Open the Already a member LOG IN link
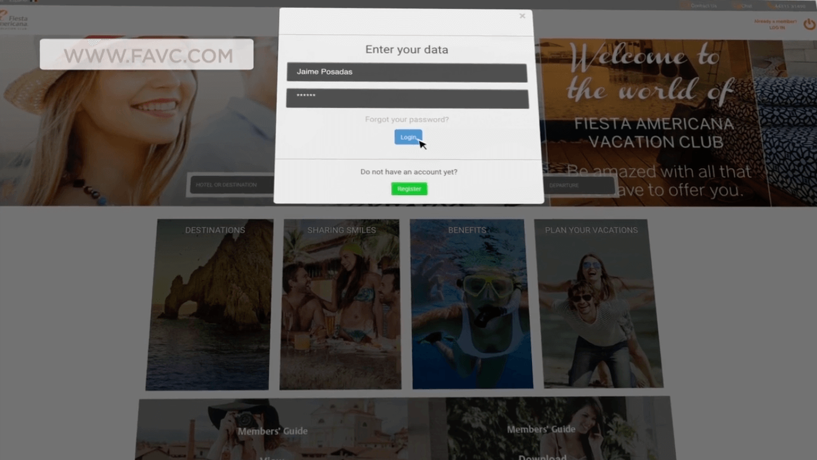Screen dimensions: 817x460 point(775,24)
